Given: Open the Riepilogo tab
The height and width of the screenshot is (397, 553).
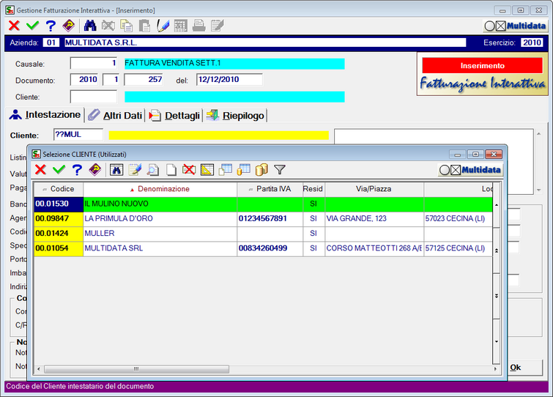Looking at the screenshot, I should tap(235, 115).
